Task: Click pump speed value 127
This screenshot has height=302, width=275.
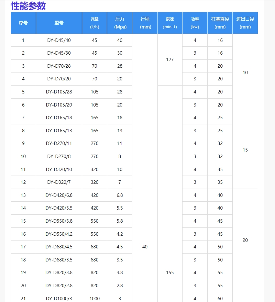Action: pos(170,59)
